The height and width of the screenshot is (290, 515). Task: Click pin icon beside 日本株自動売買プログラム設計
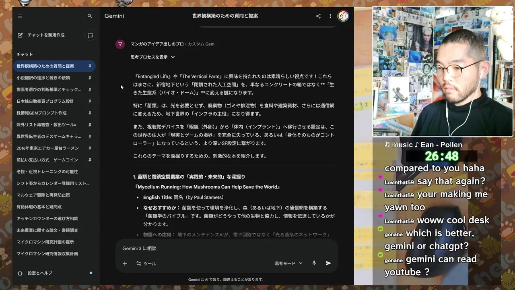(90, 101)
